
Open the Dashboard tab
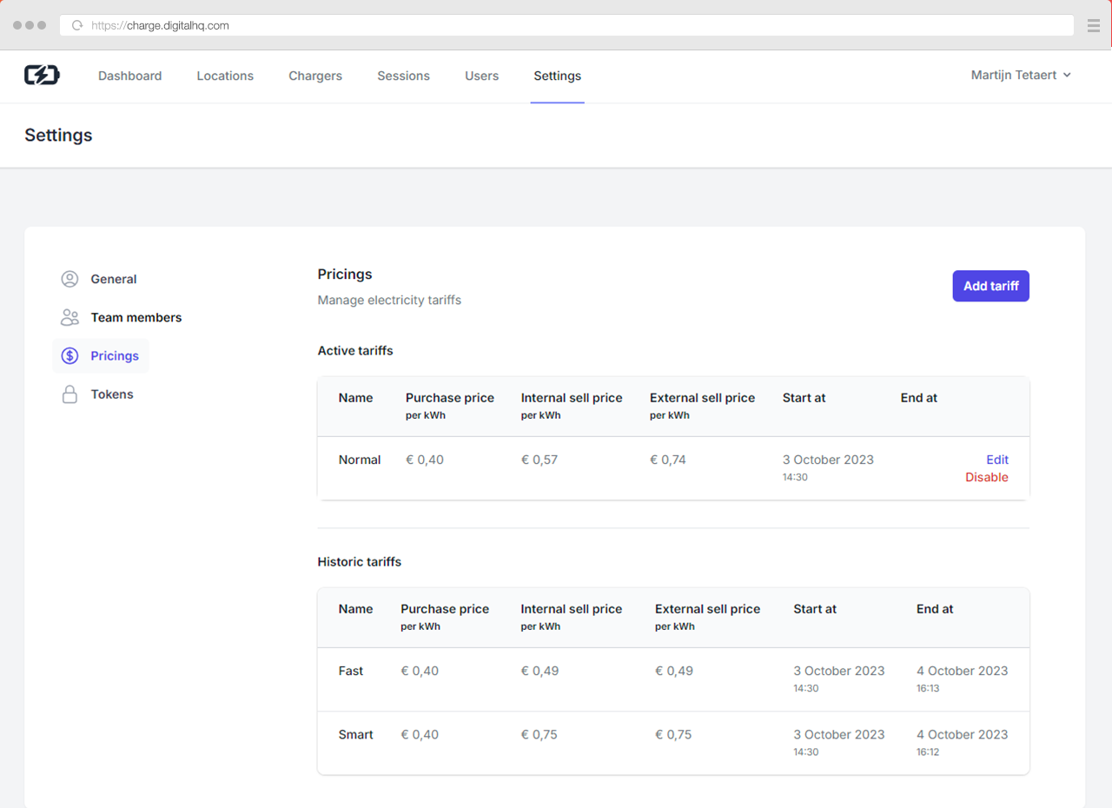pyautogui.click(x=129, y=76)
